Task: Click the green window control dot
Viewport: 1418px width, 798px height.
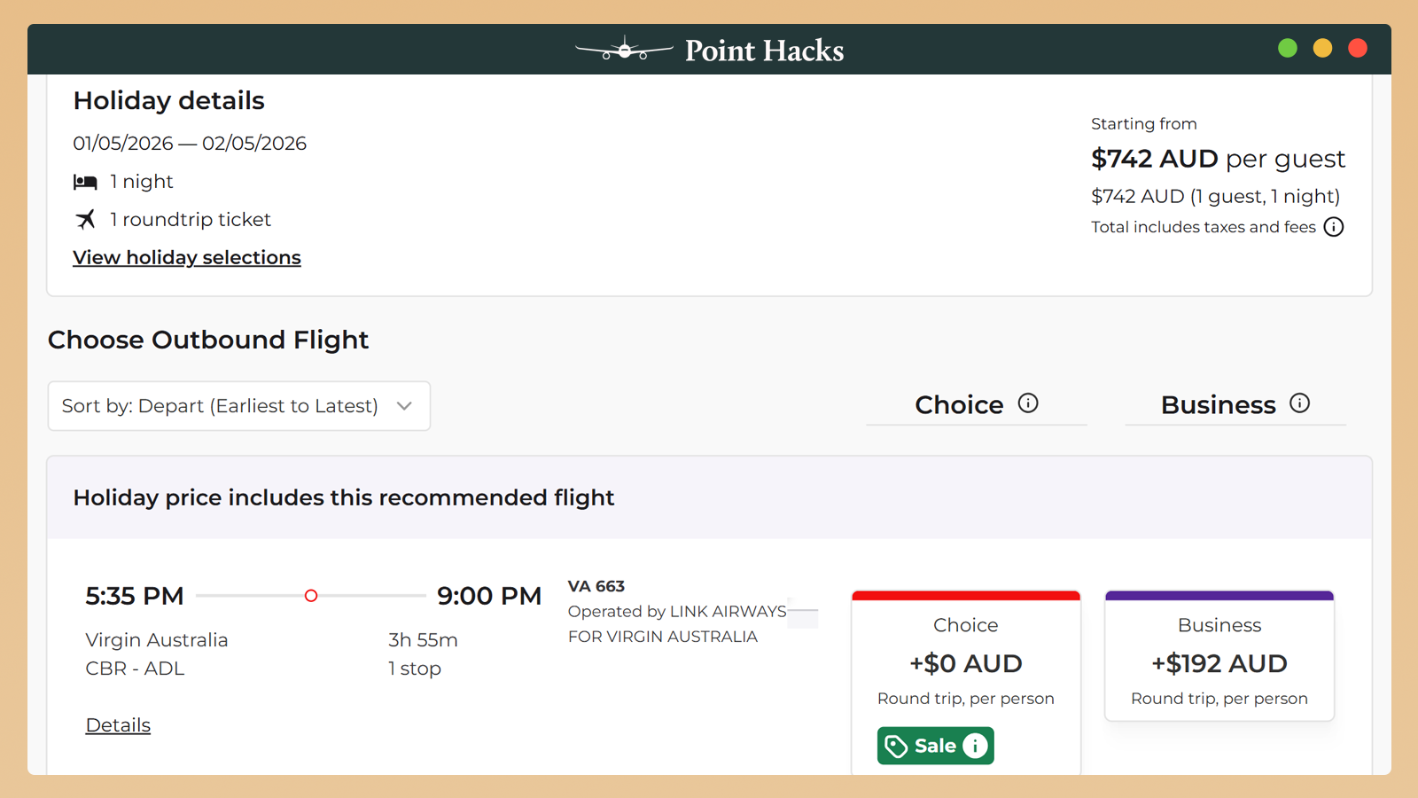Action: (x=1288, y=48)
